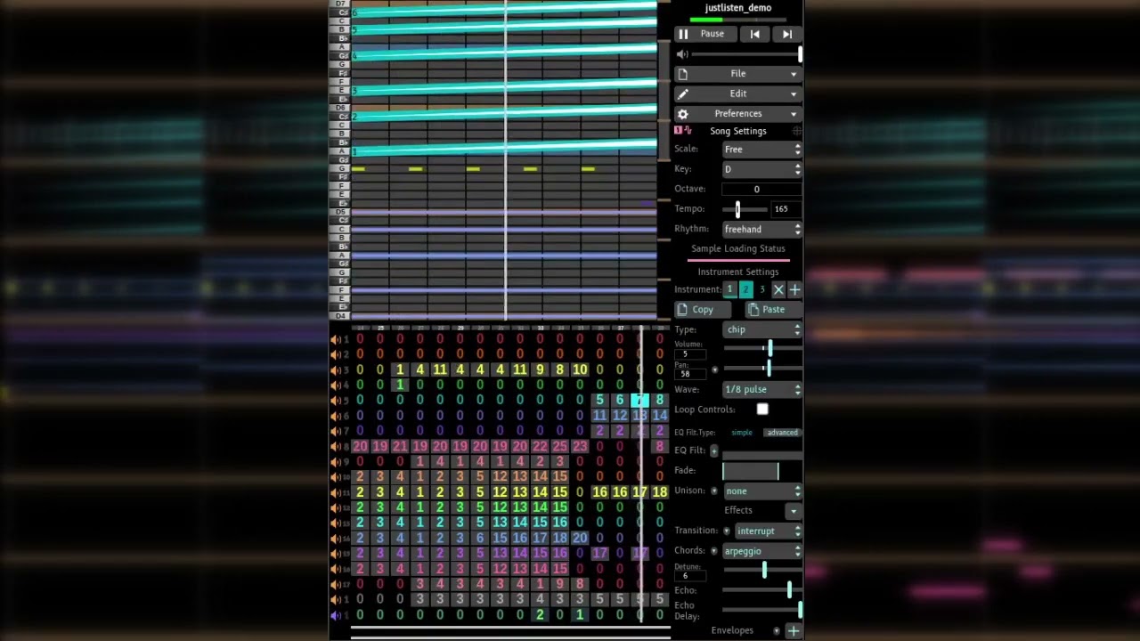
Task: Select the simple EQ filter type
Action: pyautogui.click(x=742, y=433)
